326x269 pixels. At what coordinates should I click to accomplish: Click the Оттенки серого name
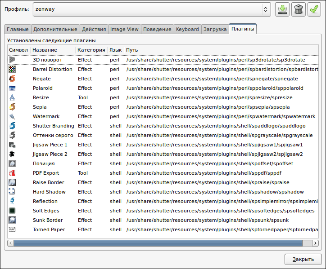click(53, 135)
